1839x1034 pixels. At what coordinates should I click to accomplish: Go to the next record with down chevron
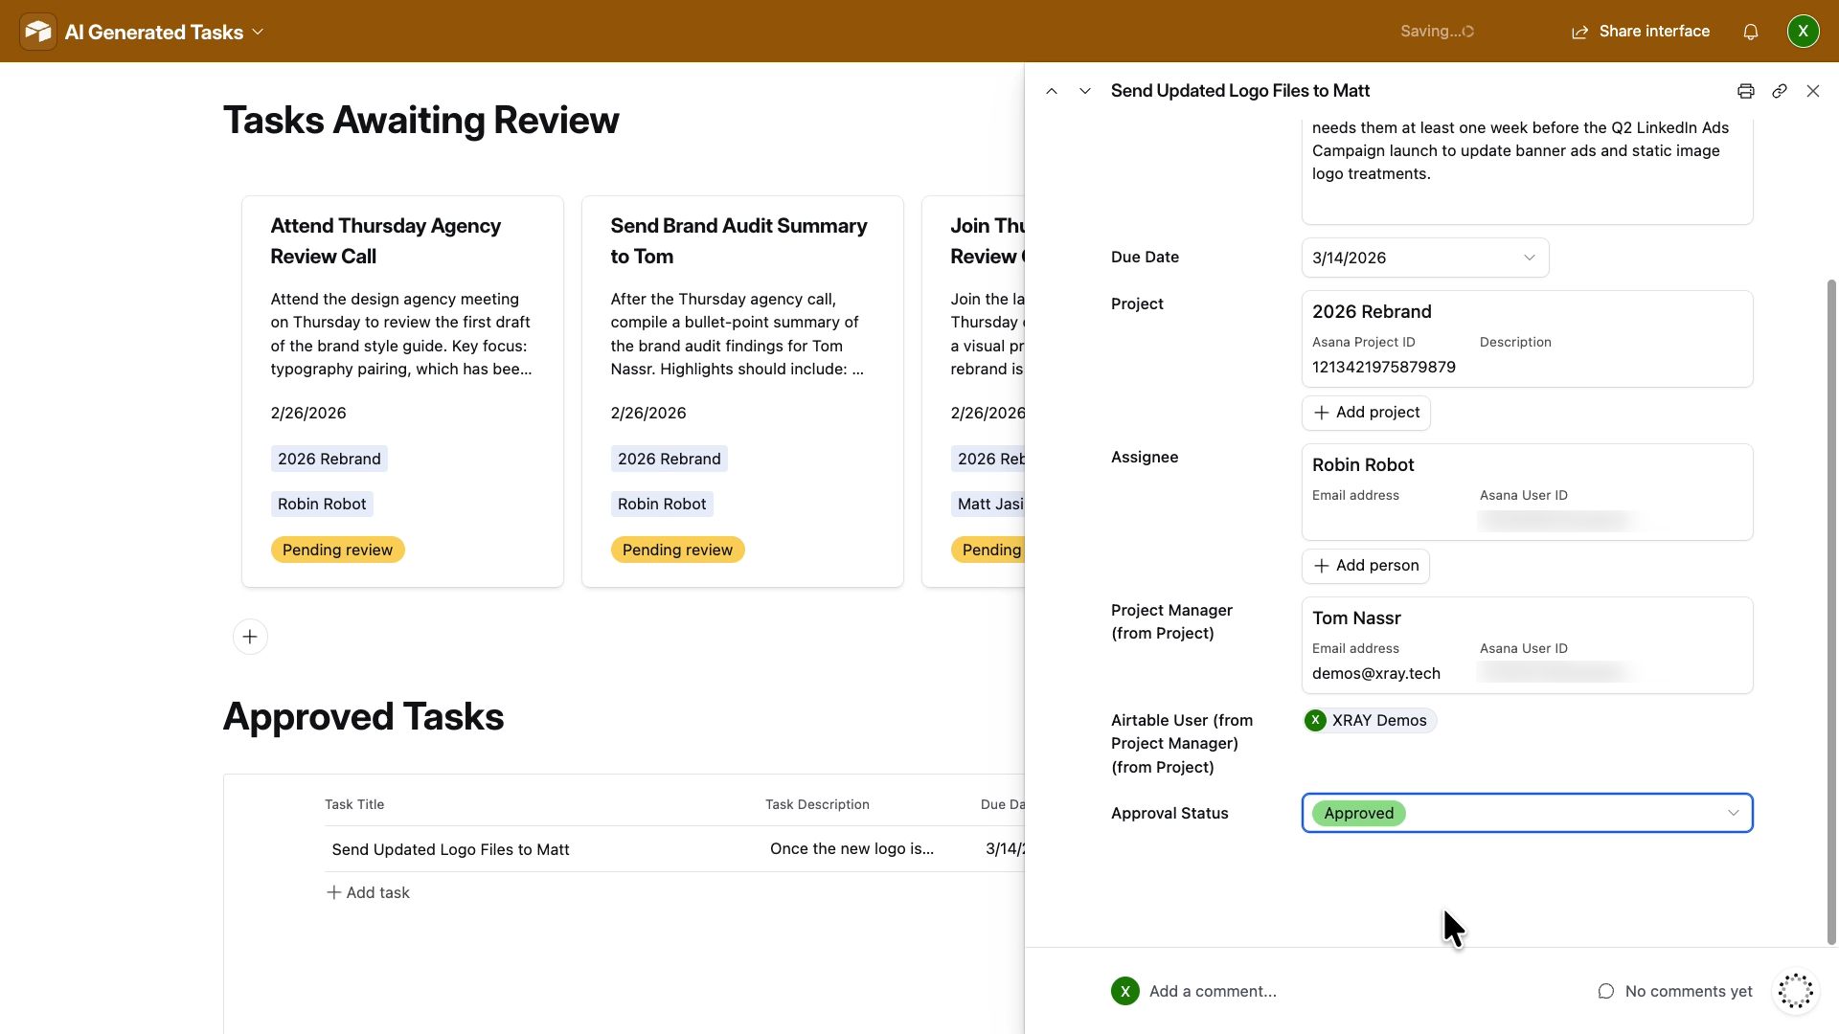click(1085, 90)
